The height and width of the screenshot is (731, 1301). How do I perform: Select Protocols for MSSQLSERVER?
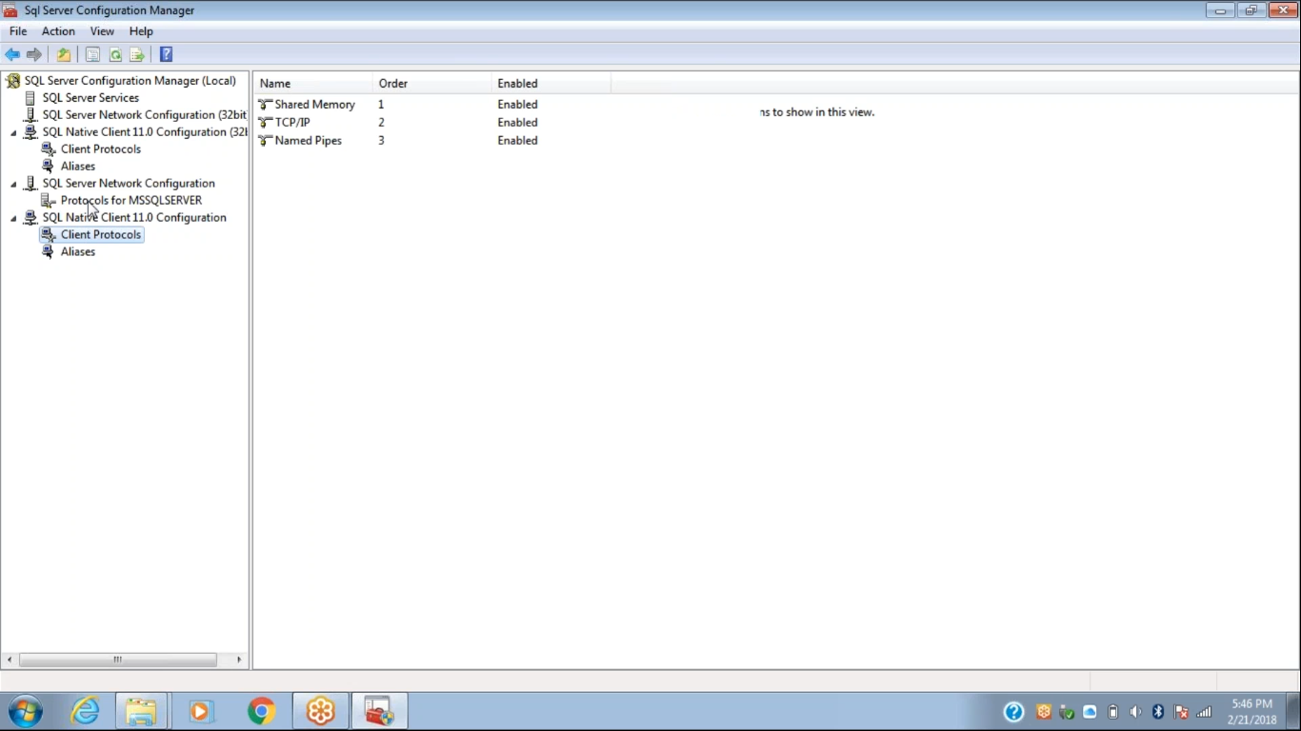(131, 201)
